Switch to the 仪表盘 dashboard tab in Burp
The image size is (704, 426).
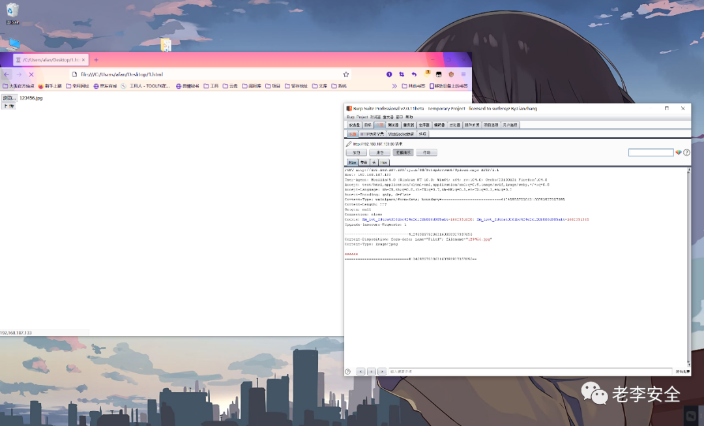[x=354, y=125]
